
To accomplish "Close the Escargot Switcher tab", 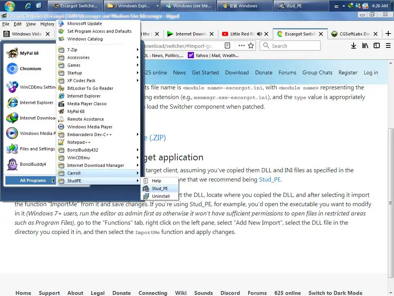I will click(321, 34).
